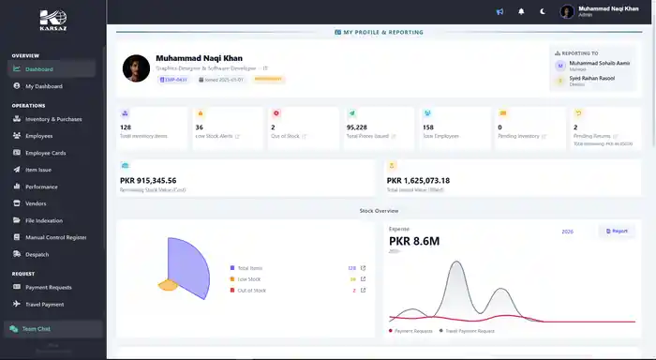Click the Expense Report button
Image resolution: width=656 pixels, height=360 pixels.
click(617, 231)
